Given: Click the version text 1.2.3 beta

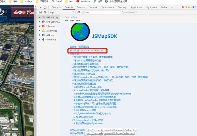Looking at the screenshot, I should coord(84,47).
